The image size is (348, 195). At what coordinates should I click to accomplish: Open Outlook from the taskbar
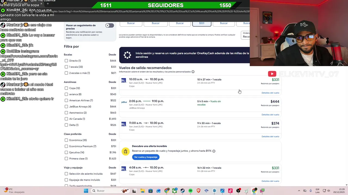click(159, 191)
